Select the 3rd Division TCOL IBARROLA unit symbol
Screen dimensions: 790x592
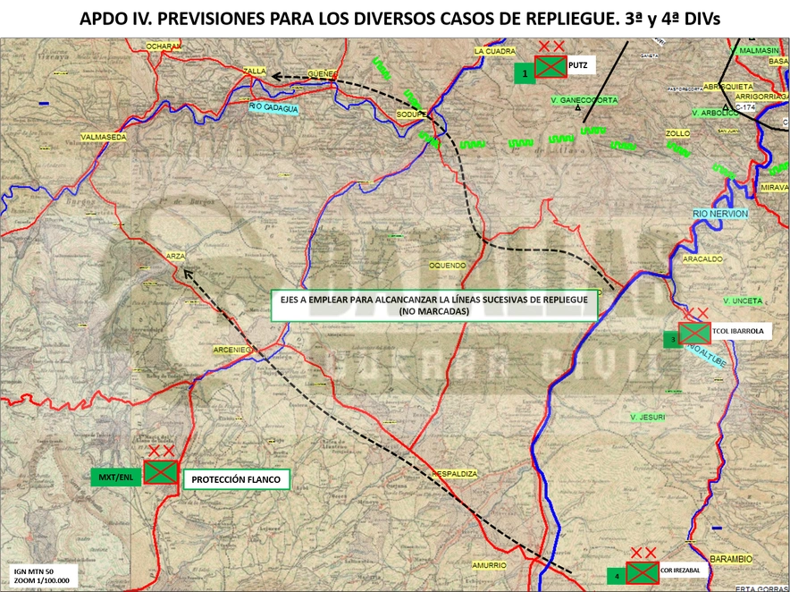click(694, 333)
